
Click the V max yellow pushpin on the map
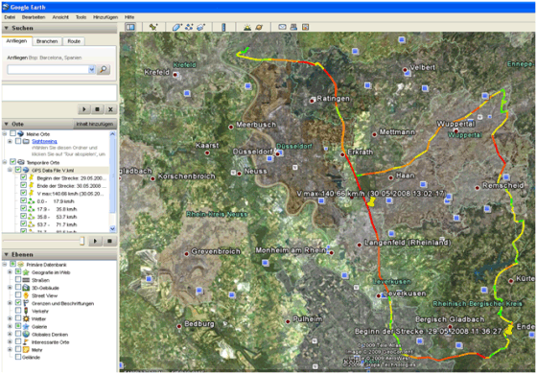371,201
